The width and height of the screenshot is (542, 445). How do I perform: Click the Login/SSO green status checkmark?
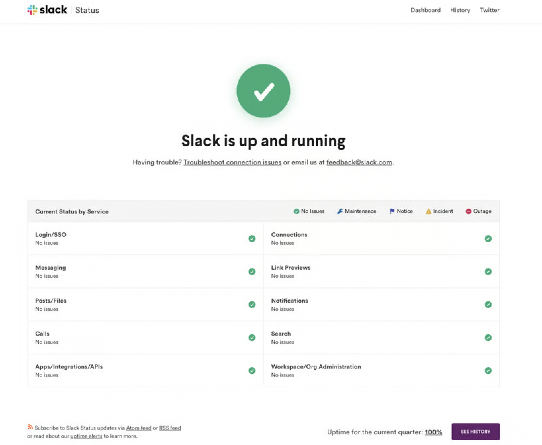(252, 239)
